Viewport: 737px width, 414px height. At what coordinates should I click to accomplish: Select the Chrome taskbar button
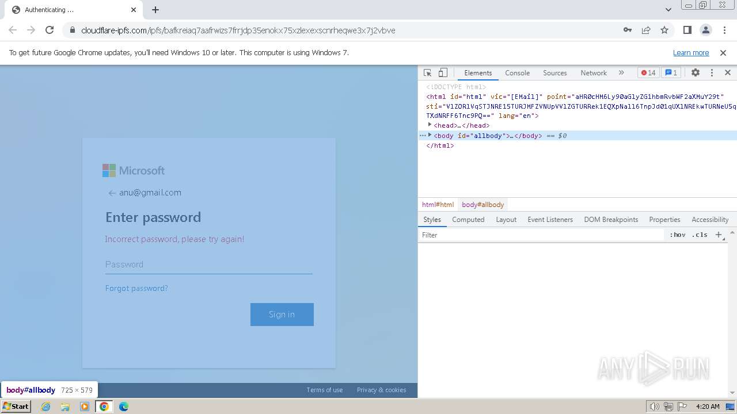click(104, 407)
